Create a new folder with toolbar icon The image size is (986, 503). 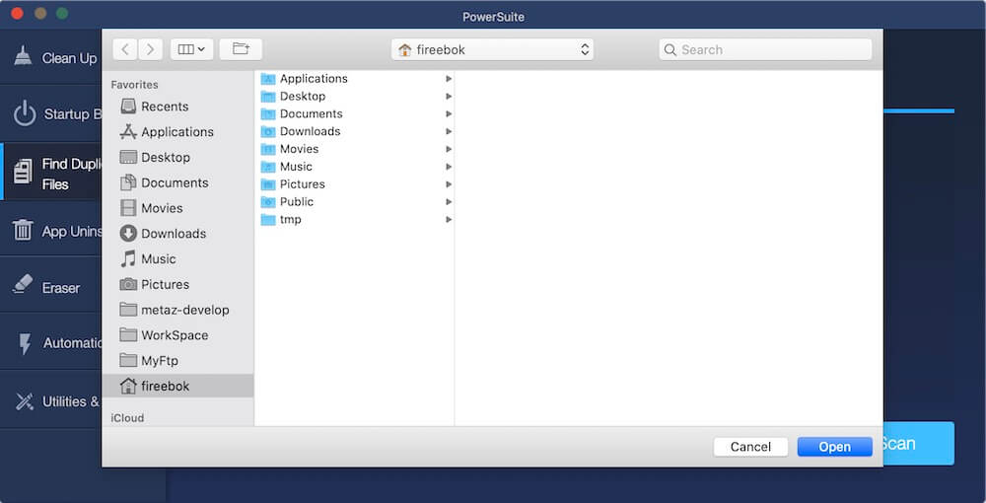click(x=241, y=49)
